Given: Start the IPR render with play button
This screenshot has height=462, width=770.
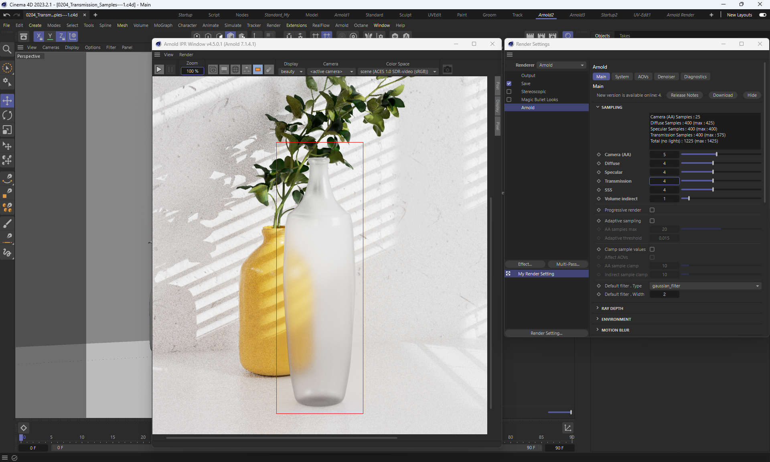Looking at the screenshot, I should click(159, 70).
